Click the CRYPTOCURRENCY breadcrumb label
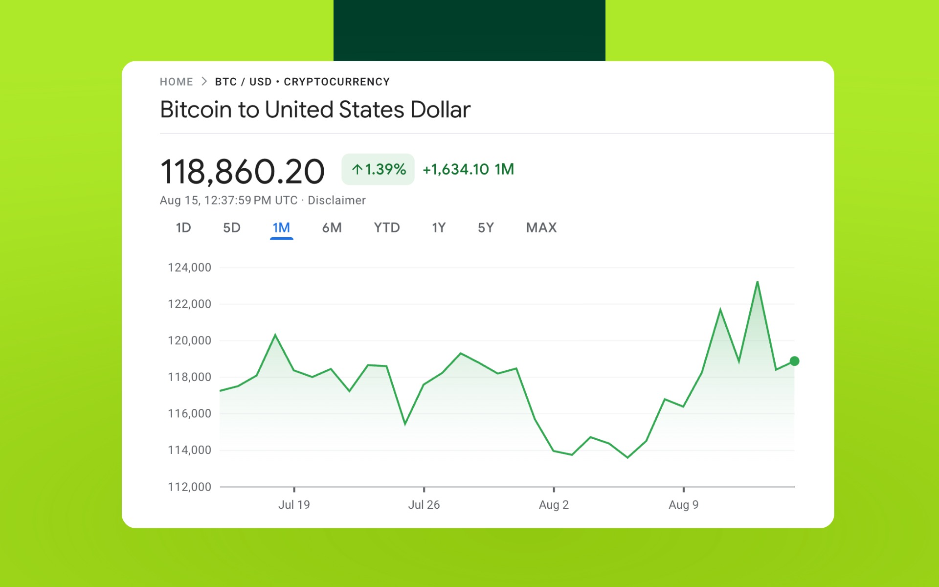The image size is (939, 587). tap(336, 82)
